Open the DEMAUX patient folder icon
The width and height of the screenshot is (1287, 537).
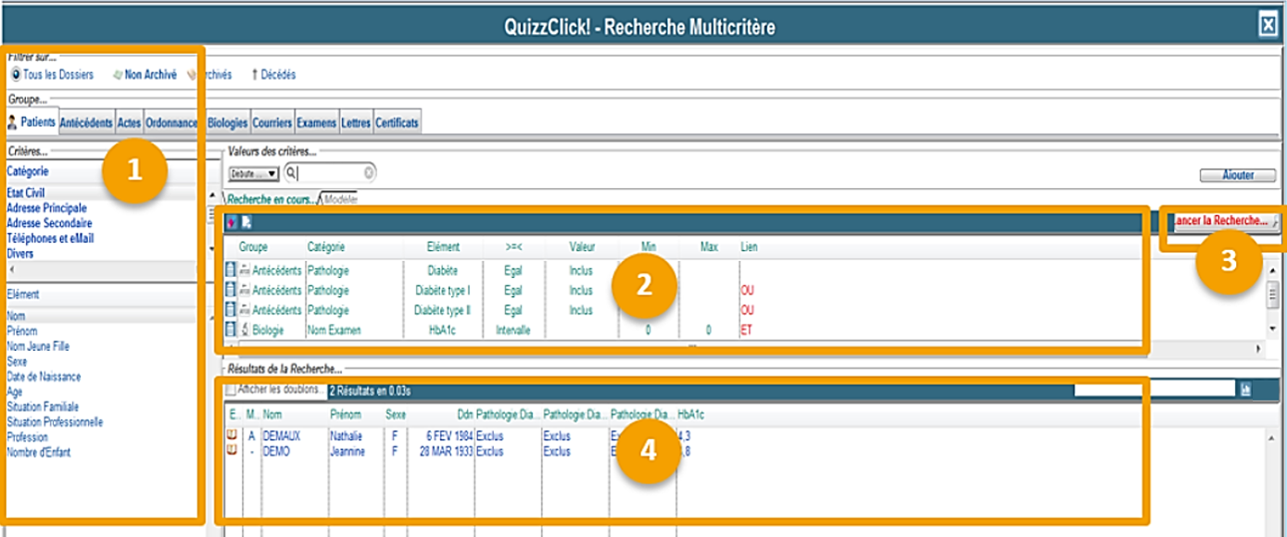click(232, 435)
